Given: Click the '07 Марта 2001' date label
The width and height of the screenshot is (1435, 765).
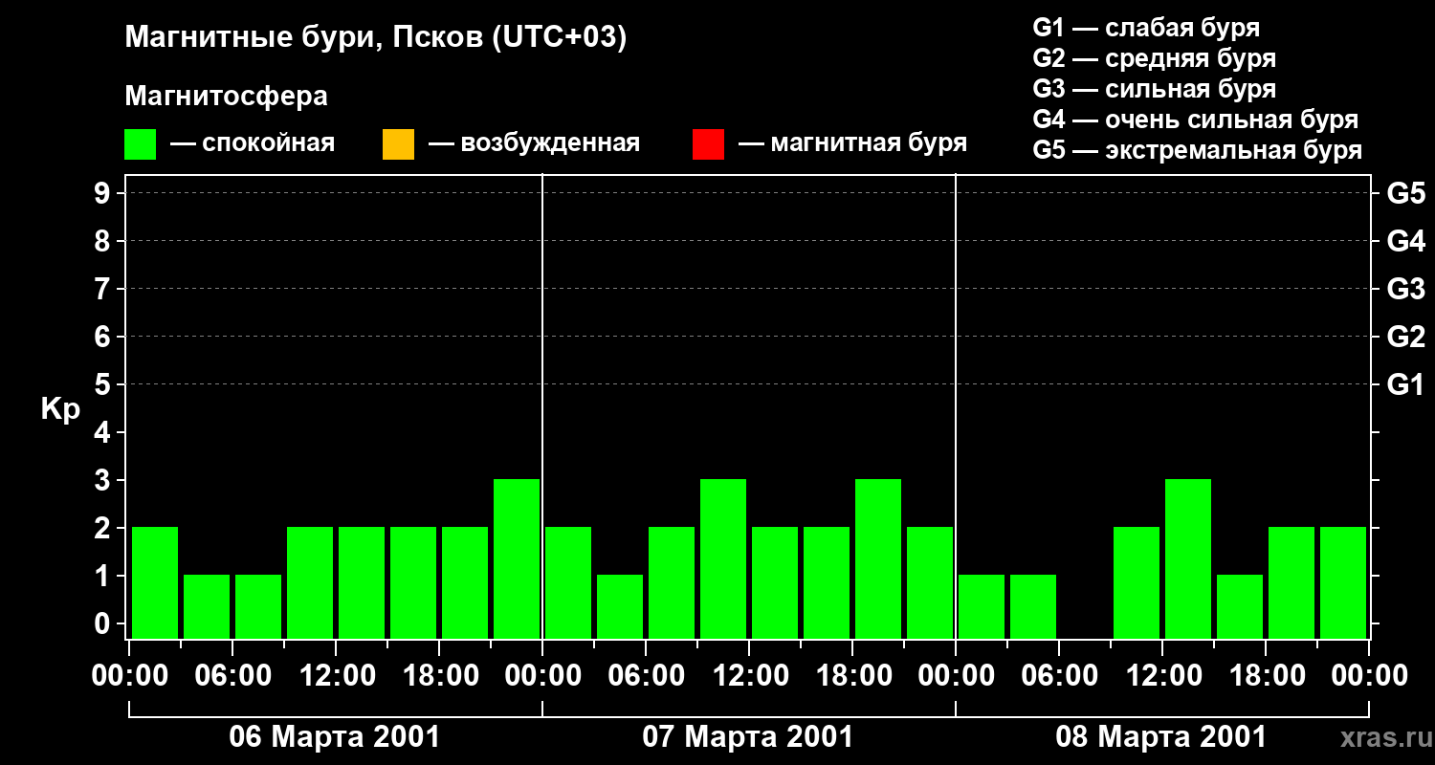Looking at the screenshot, I should [x=748, y=737].
